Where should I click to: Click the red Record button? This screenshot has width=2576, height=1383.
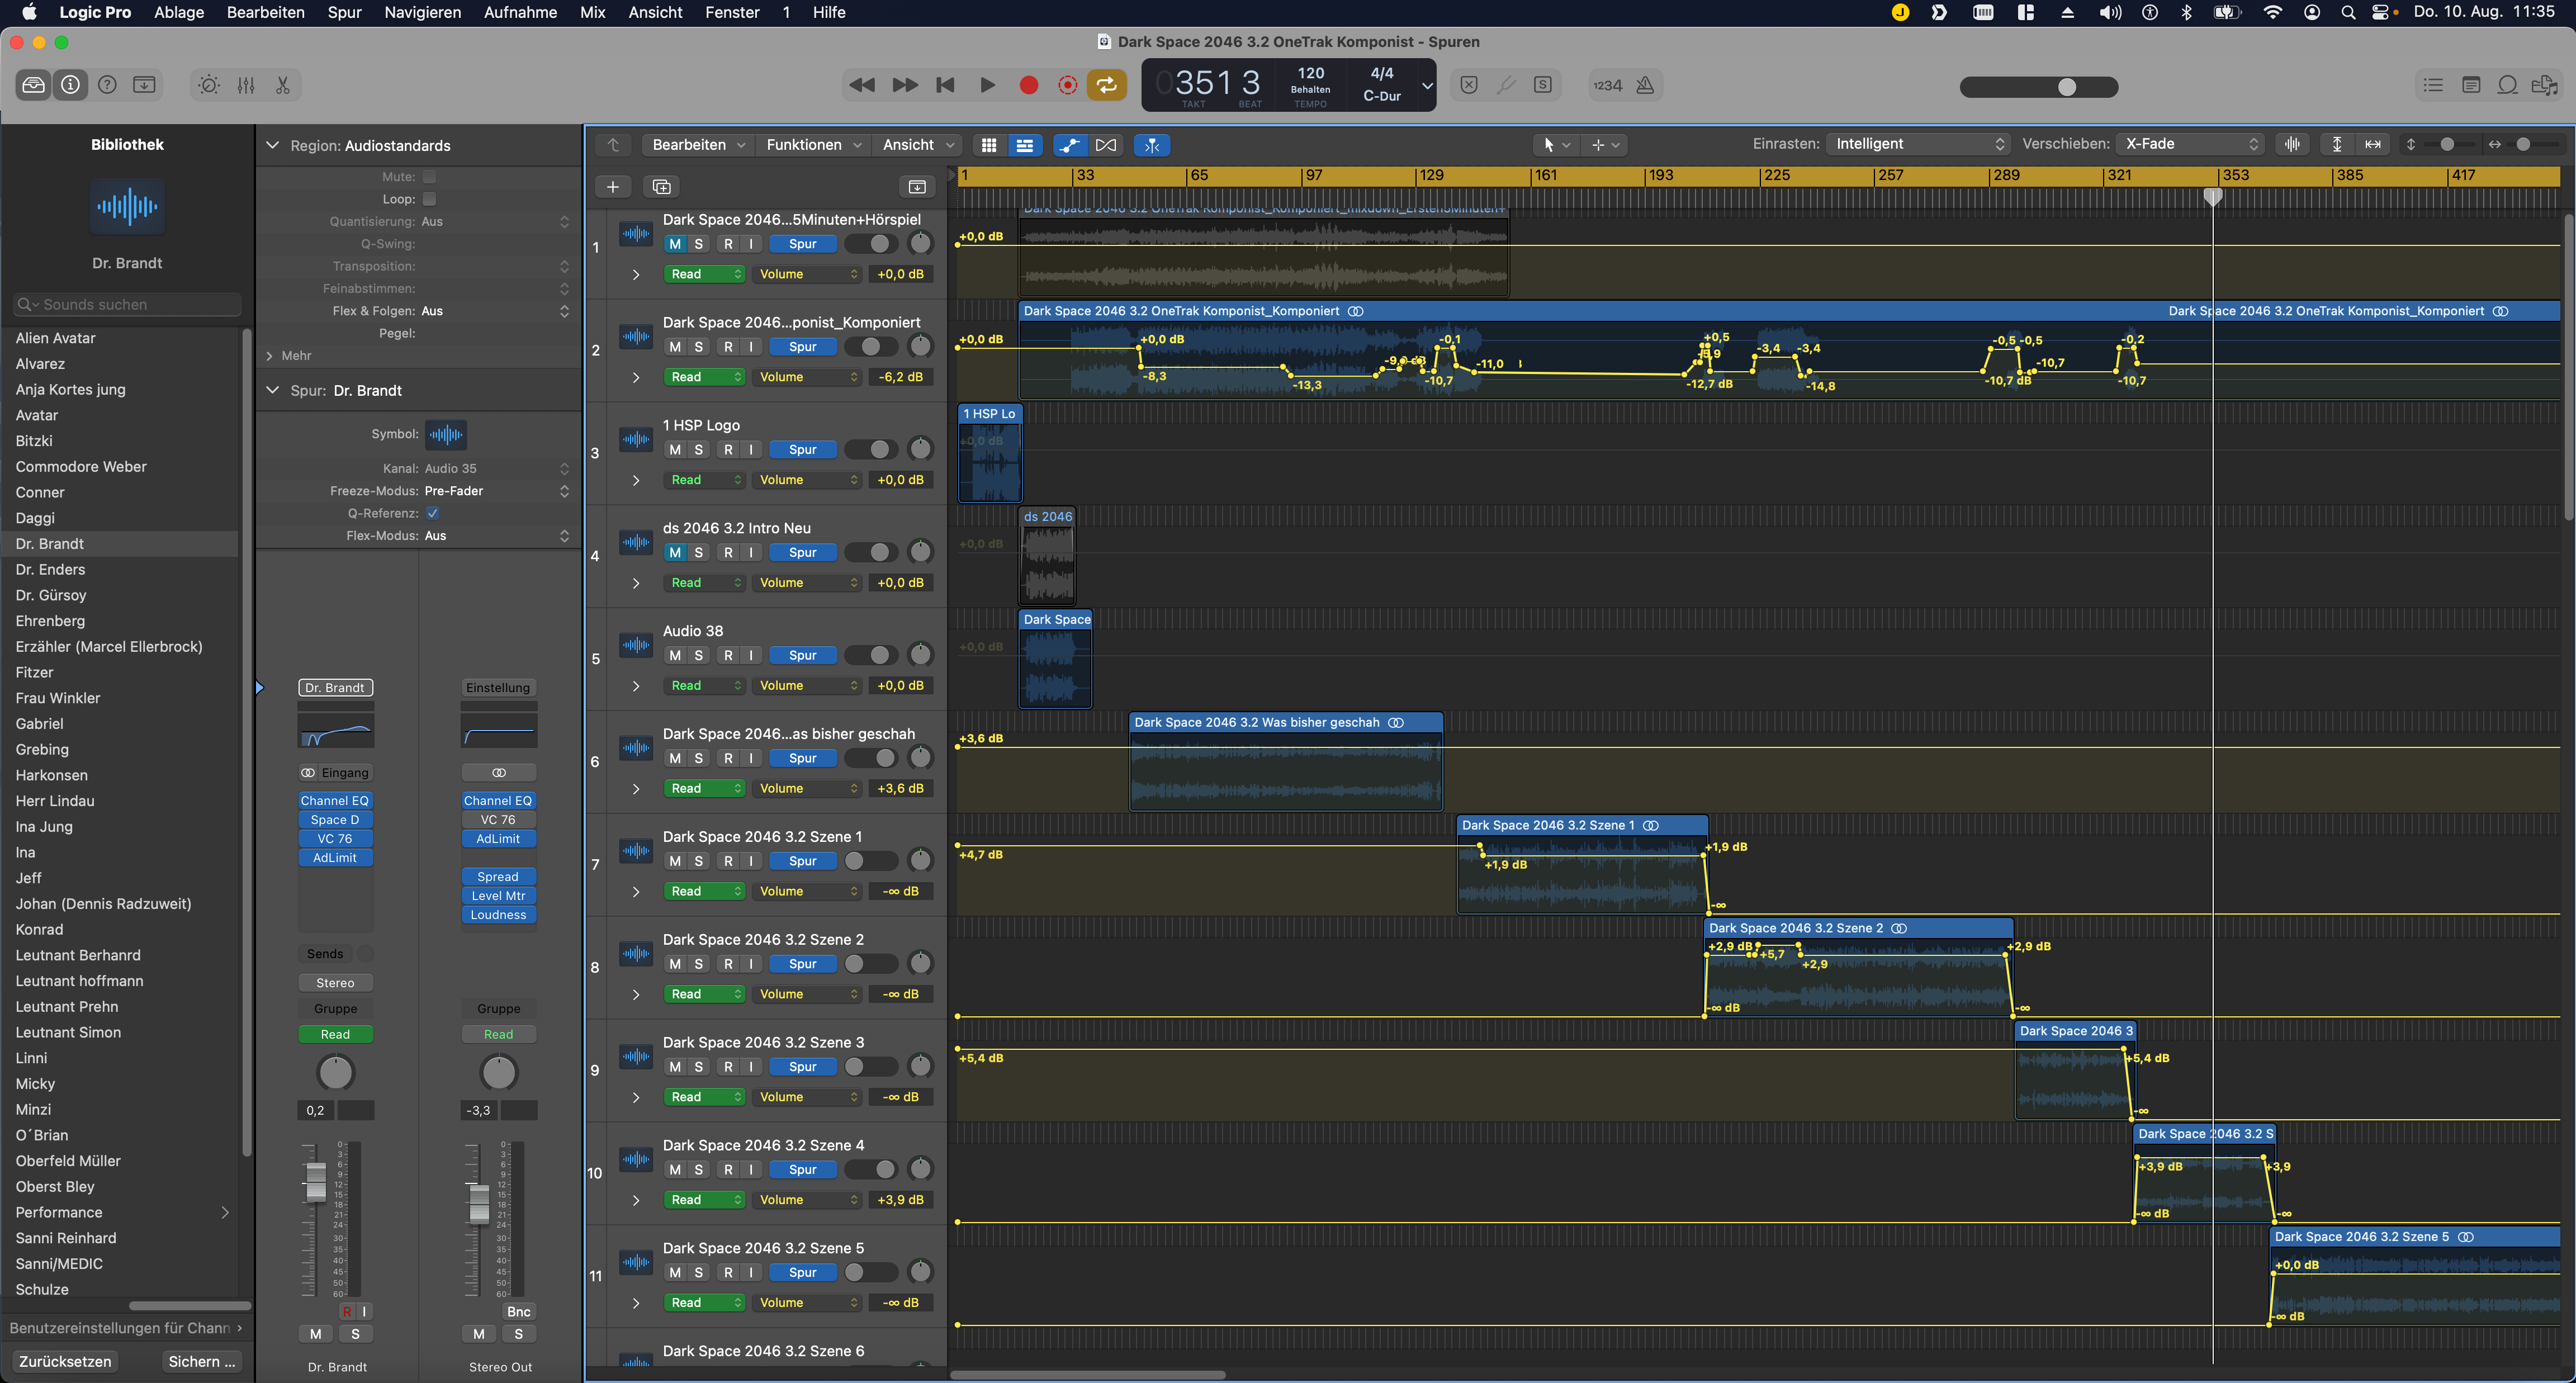pyautogui.click(x=1028, y=85)
